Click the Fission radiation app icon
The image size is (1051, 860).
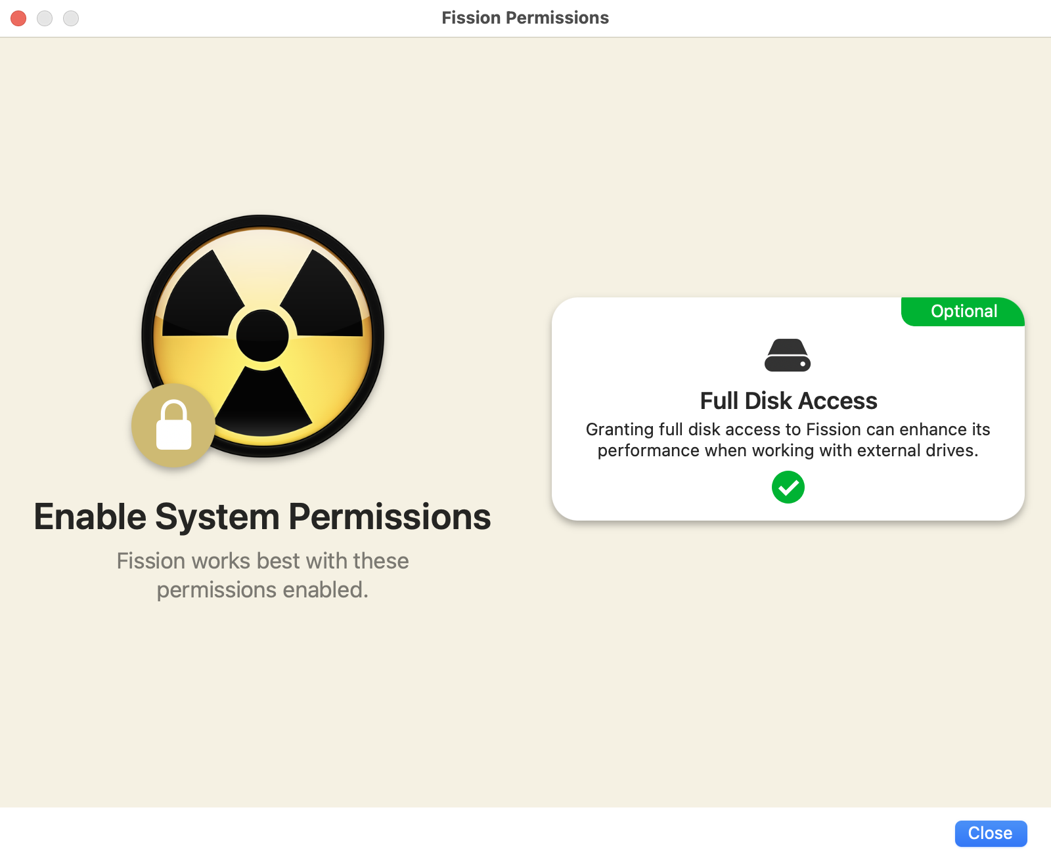tap(263, 335)
